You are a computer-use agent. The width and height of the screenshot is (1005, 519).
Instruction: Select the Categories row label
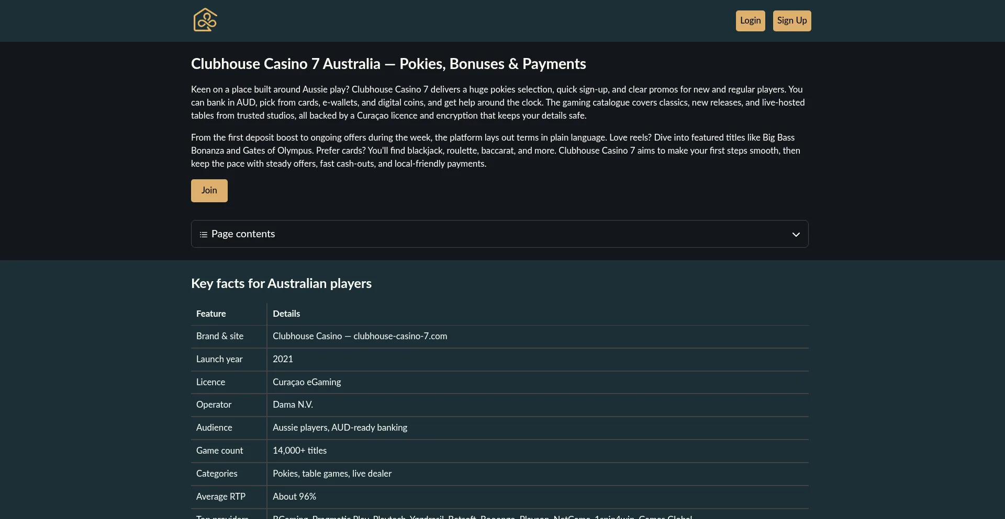click(217, 474)
